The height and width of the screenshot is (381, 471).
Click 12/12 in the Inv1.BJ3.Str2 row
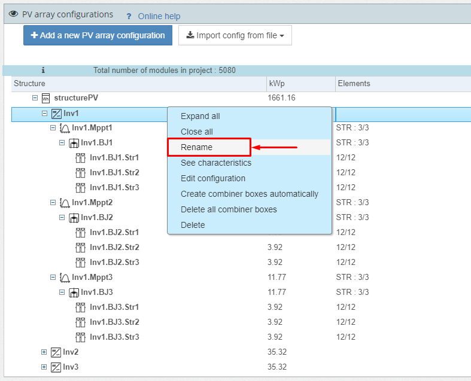coord(346,322)
